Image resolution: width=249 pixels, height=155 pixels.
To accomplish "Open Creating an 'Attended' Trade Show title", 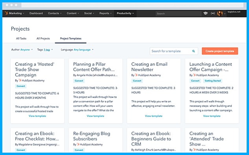I will (x=207, y=139).
